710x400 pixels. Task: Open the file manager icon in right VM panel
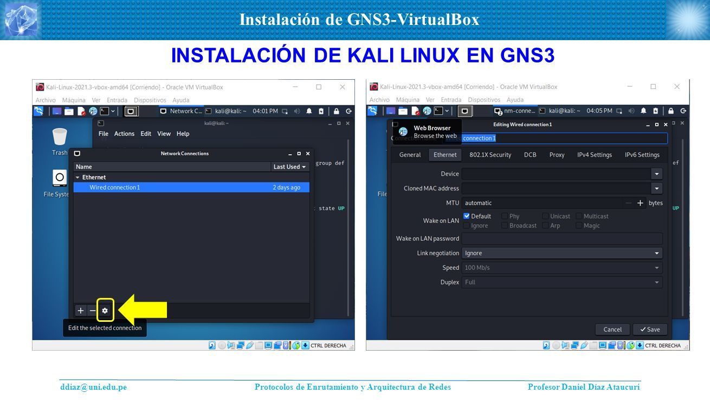pos(403,111)
